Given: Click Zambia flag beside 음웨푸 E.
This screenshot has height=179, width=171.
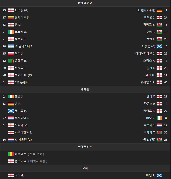Looking at the screenshot, I should point(11,61).
